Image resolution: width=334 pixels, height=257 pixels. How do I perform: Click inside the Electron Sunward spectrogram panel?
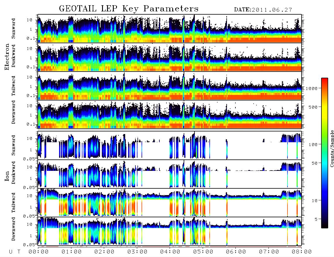click(x=170, y=28)
